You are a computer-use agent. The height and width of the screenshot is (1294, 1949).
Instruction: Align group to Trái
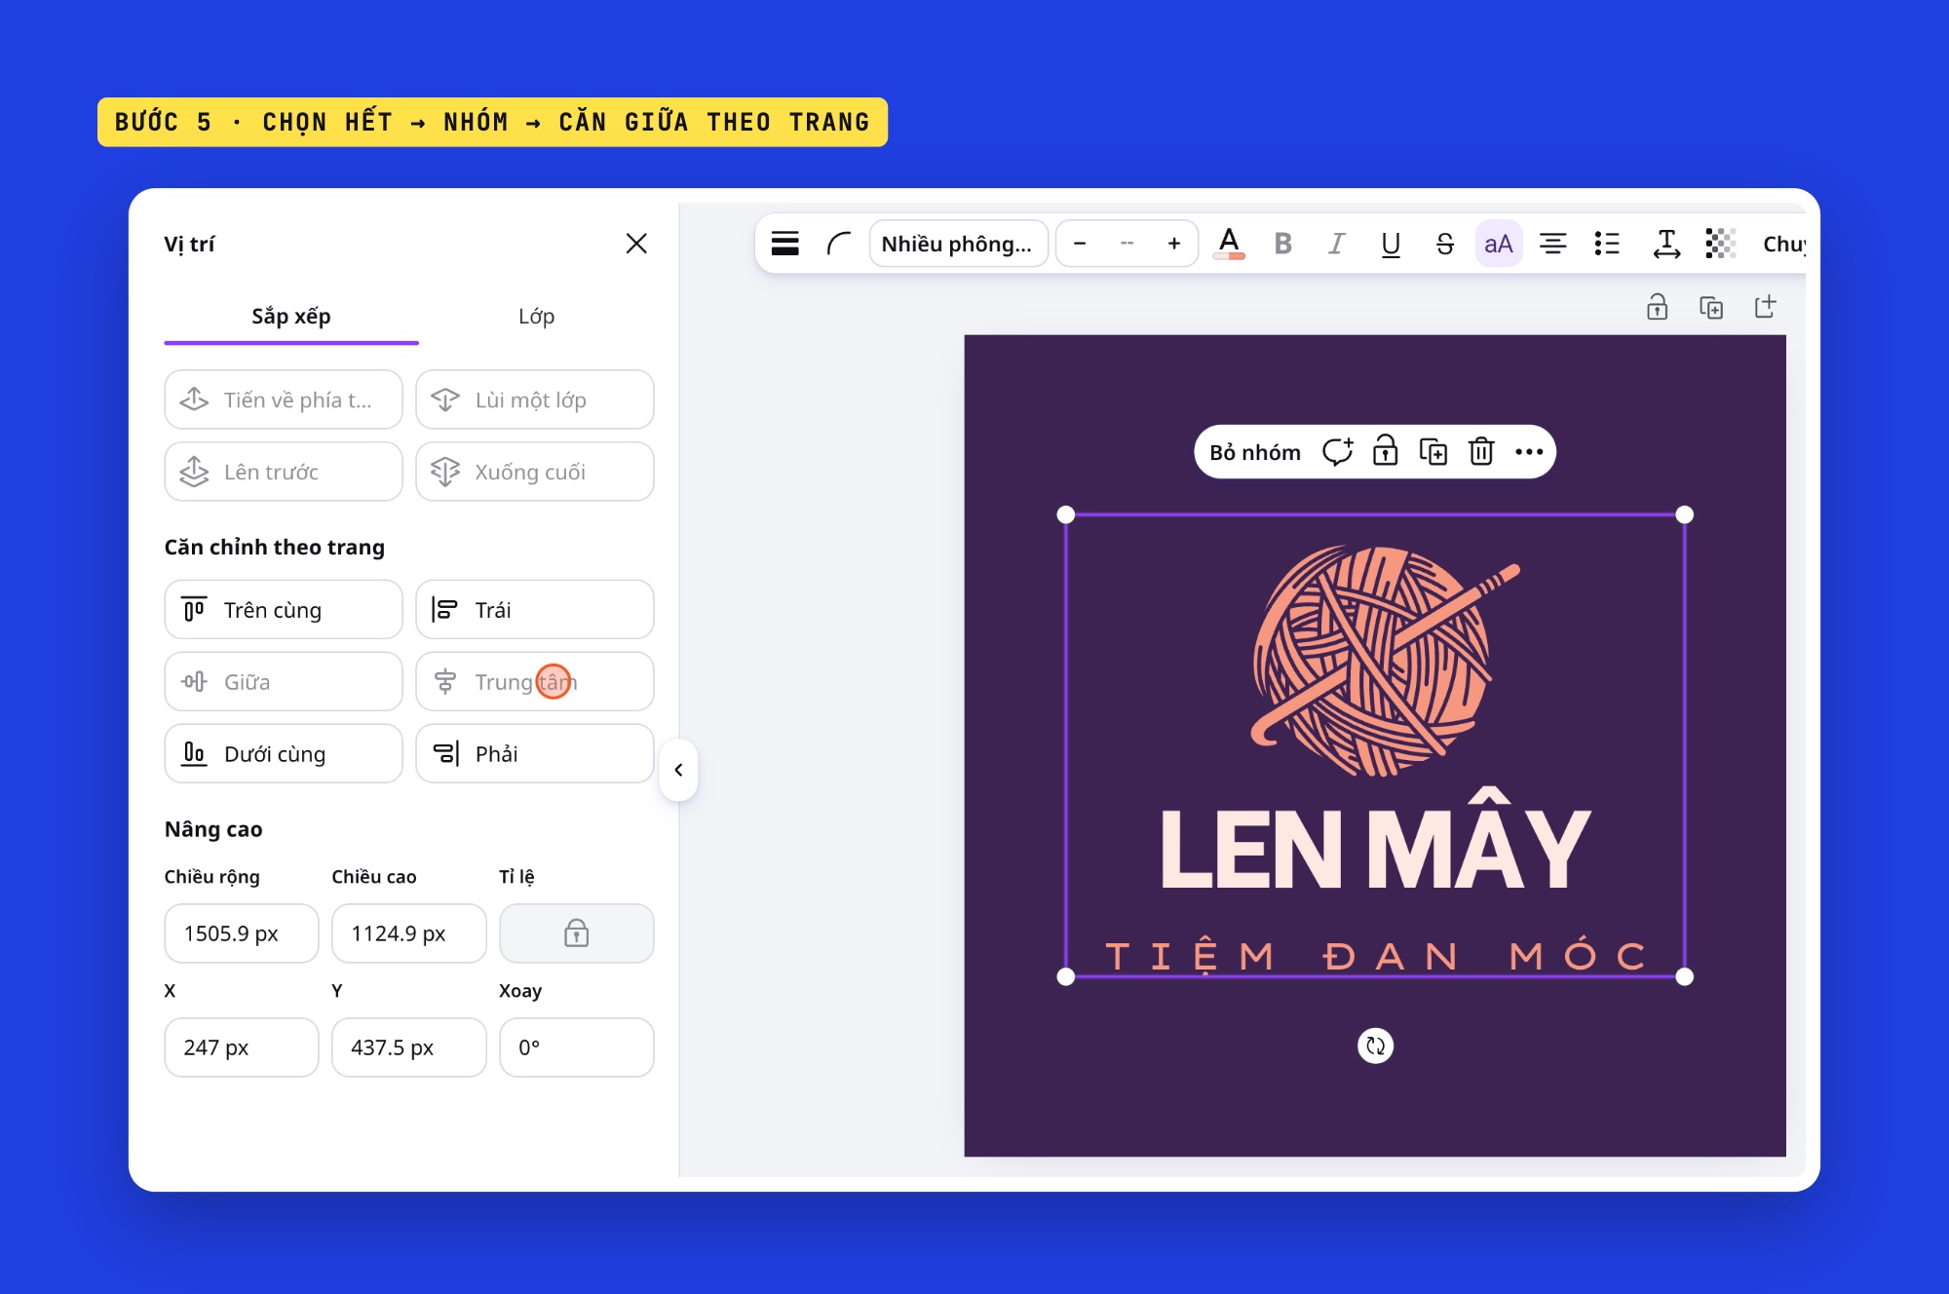coord(535,610)
